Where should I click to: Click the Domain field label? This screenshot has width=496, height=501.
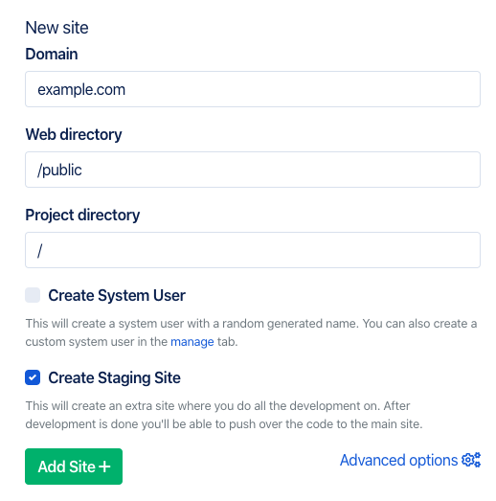point(52,54)
